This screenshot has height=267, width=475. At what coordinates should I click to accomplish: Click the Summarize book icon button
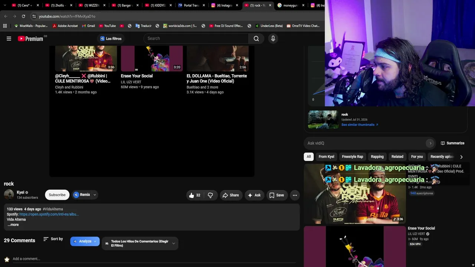(452, 143)
